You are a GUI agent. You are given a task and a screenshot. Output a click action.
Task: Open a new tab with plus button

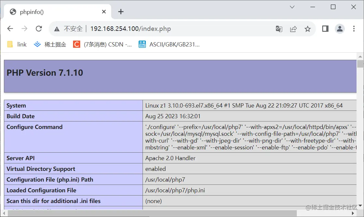pos(121,12)
